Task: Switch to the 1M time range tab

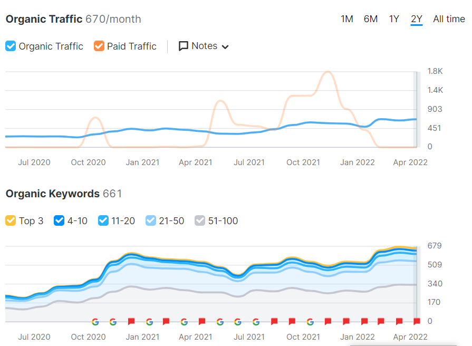Action: click(346, 18)
